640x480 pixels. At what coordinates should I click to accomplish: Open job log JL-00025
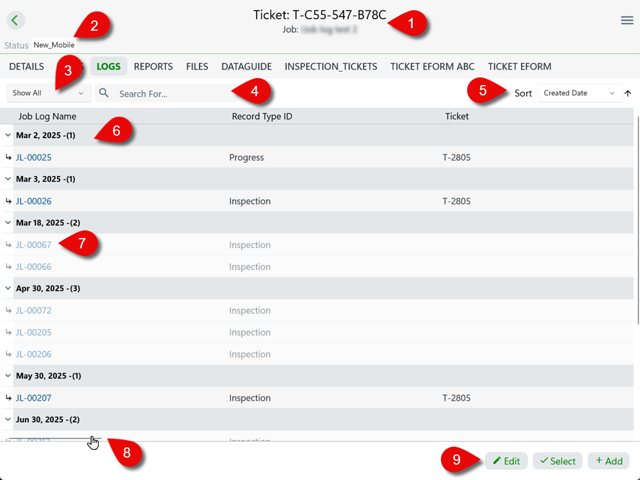pos(33,157)
